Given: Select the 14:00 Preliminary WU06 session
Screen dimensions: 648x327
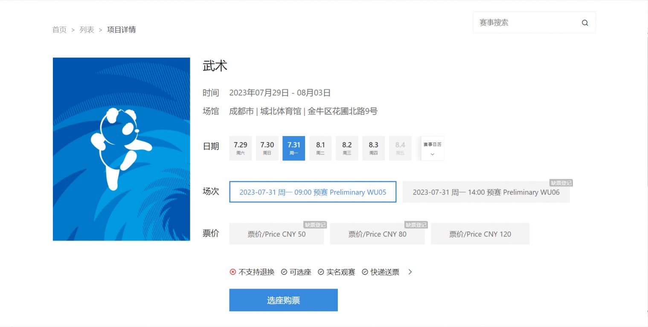Looking at the screenshot, I should pos(486,192).
